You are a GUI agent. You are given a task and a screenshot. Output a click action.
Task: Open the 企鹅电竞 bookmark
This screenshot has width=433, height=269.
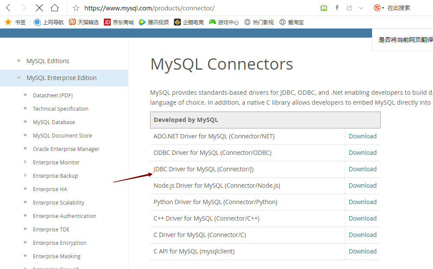189,22
